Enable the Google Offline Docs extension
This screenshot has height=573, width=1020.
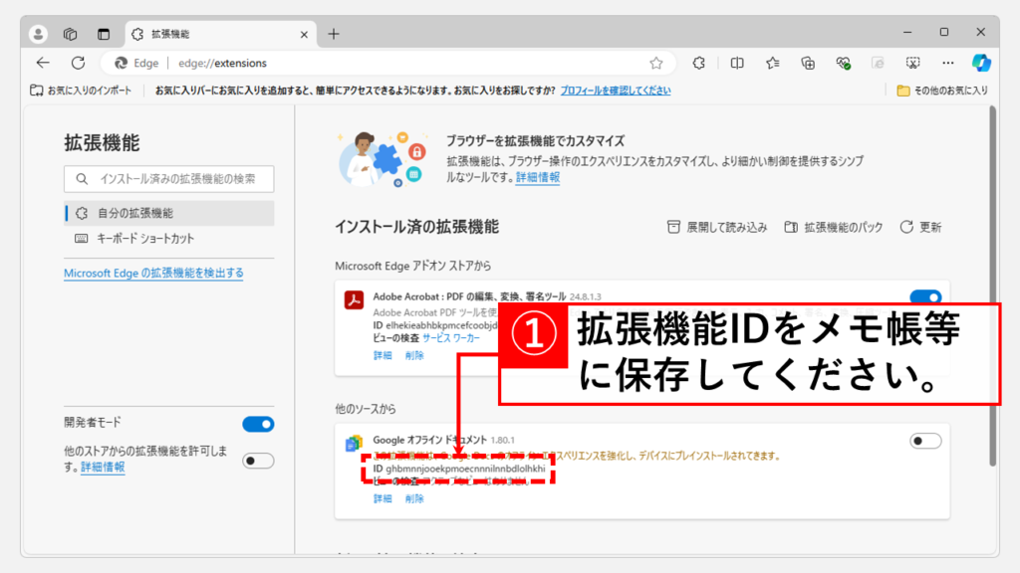coord(925,441)
